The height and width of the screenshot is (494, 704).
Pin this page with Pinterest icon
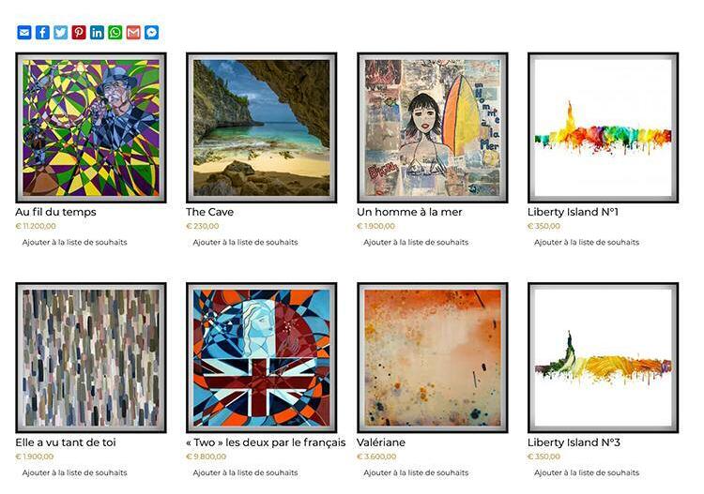pos(79,32)
